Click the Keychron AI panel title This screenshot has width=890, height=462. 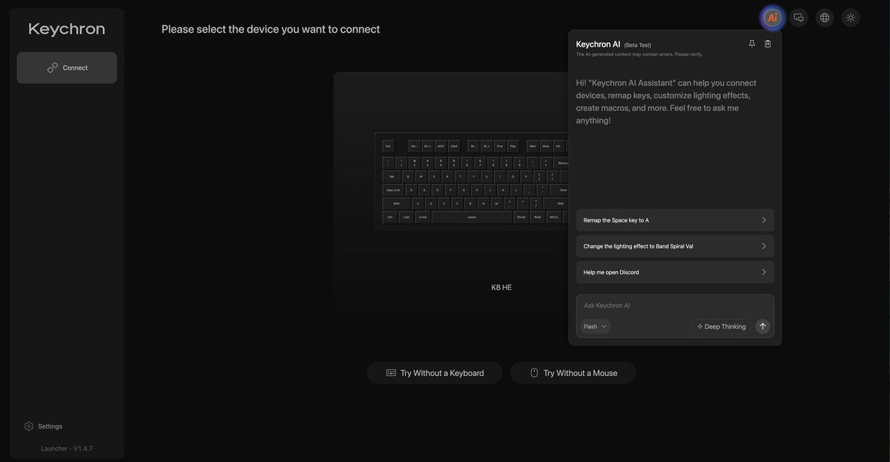tap(598, 44)
